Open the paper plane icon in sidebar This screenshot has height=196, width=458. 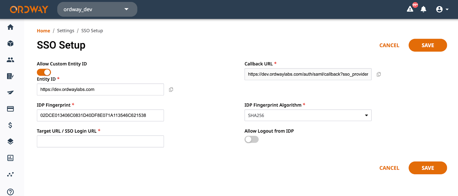point(10,92)
